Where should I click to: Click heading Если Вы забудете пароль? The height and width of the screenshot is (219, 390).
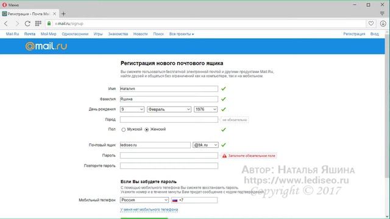149,182
